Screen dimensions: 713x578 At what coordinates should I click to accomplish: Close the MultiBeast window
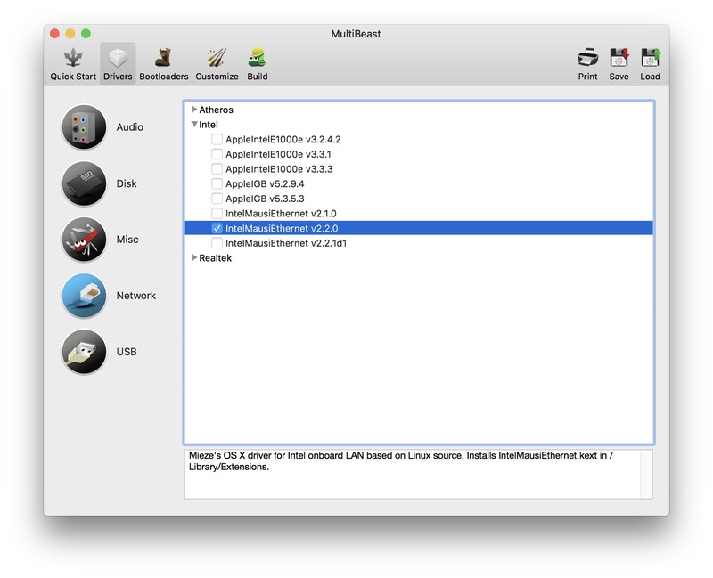tap(54, 34)
